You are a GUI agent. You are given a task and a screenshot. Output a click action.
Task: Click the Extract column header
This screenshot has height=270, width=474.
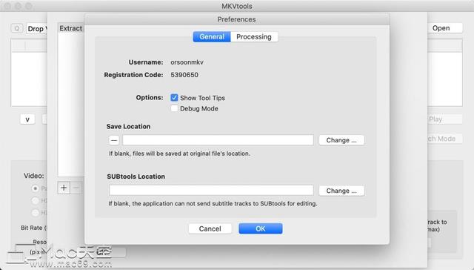(x=71, y=28)
